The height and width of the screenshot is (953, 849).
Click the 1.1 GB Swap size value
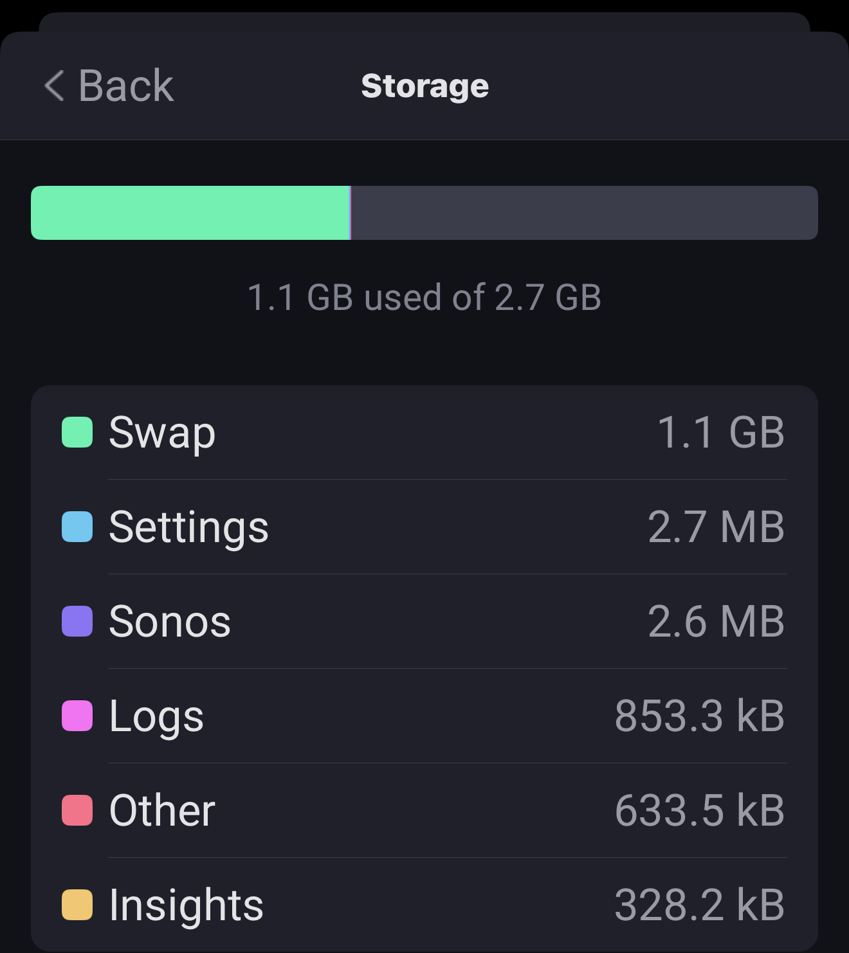tap(720, 432)
